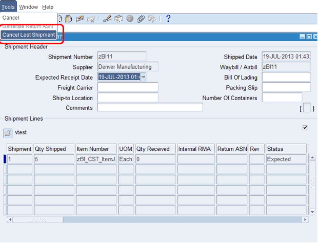Open the Window menu
Image resolution: width=318 pixels, height=243 pixels.
(29, 7)
